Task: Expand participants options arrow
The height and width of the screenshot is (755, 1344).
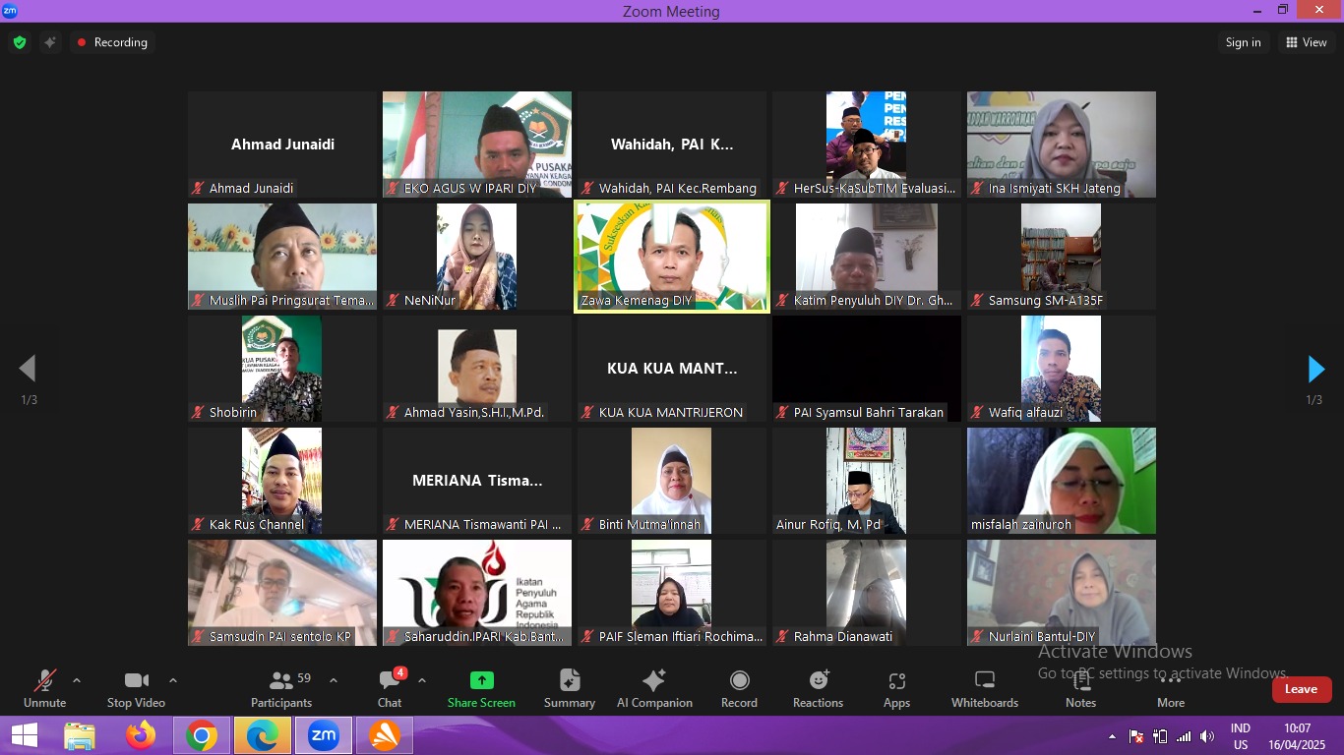Action: [333, 680]
